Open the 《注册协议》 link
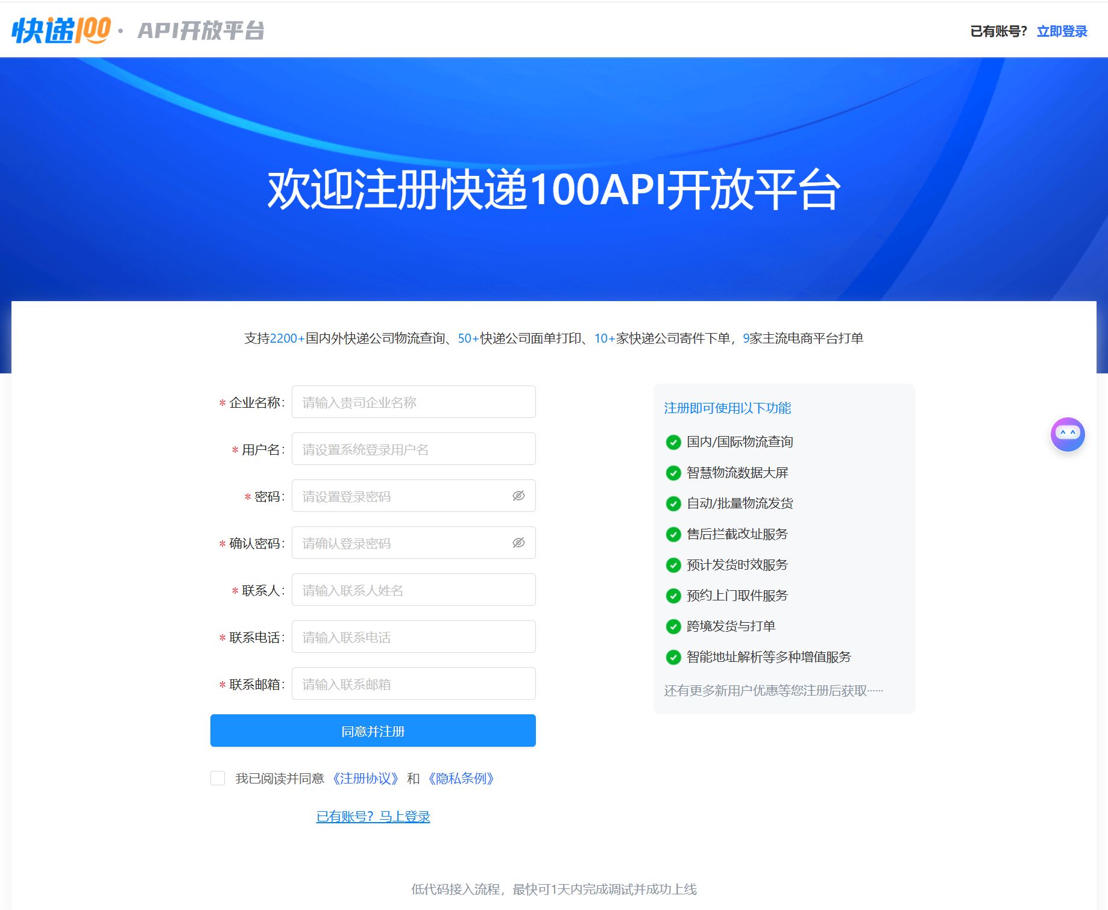Viewport: 1108px width, 910px height. (365, 779)
